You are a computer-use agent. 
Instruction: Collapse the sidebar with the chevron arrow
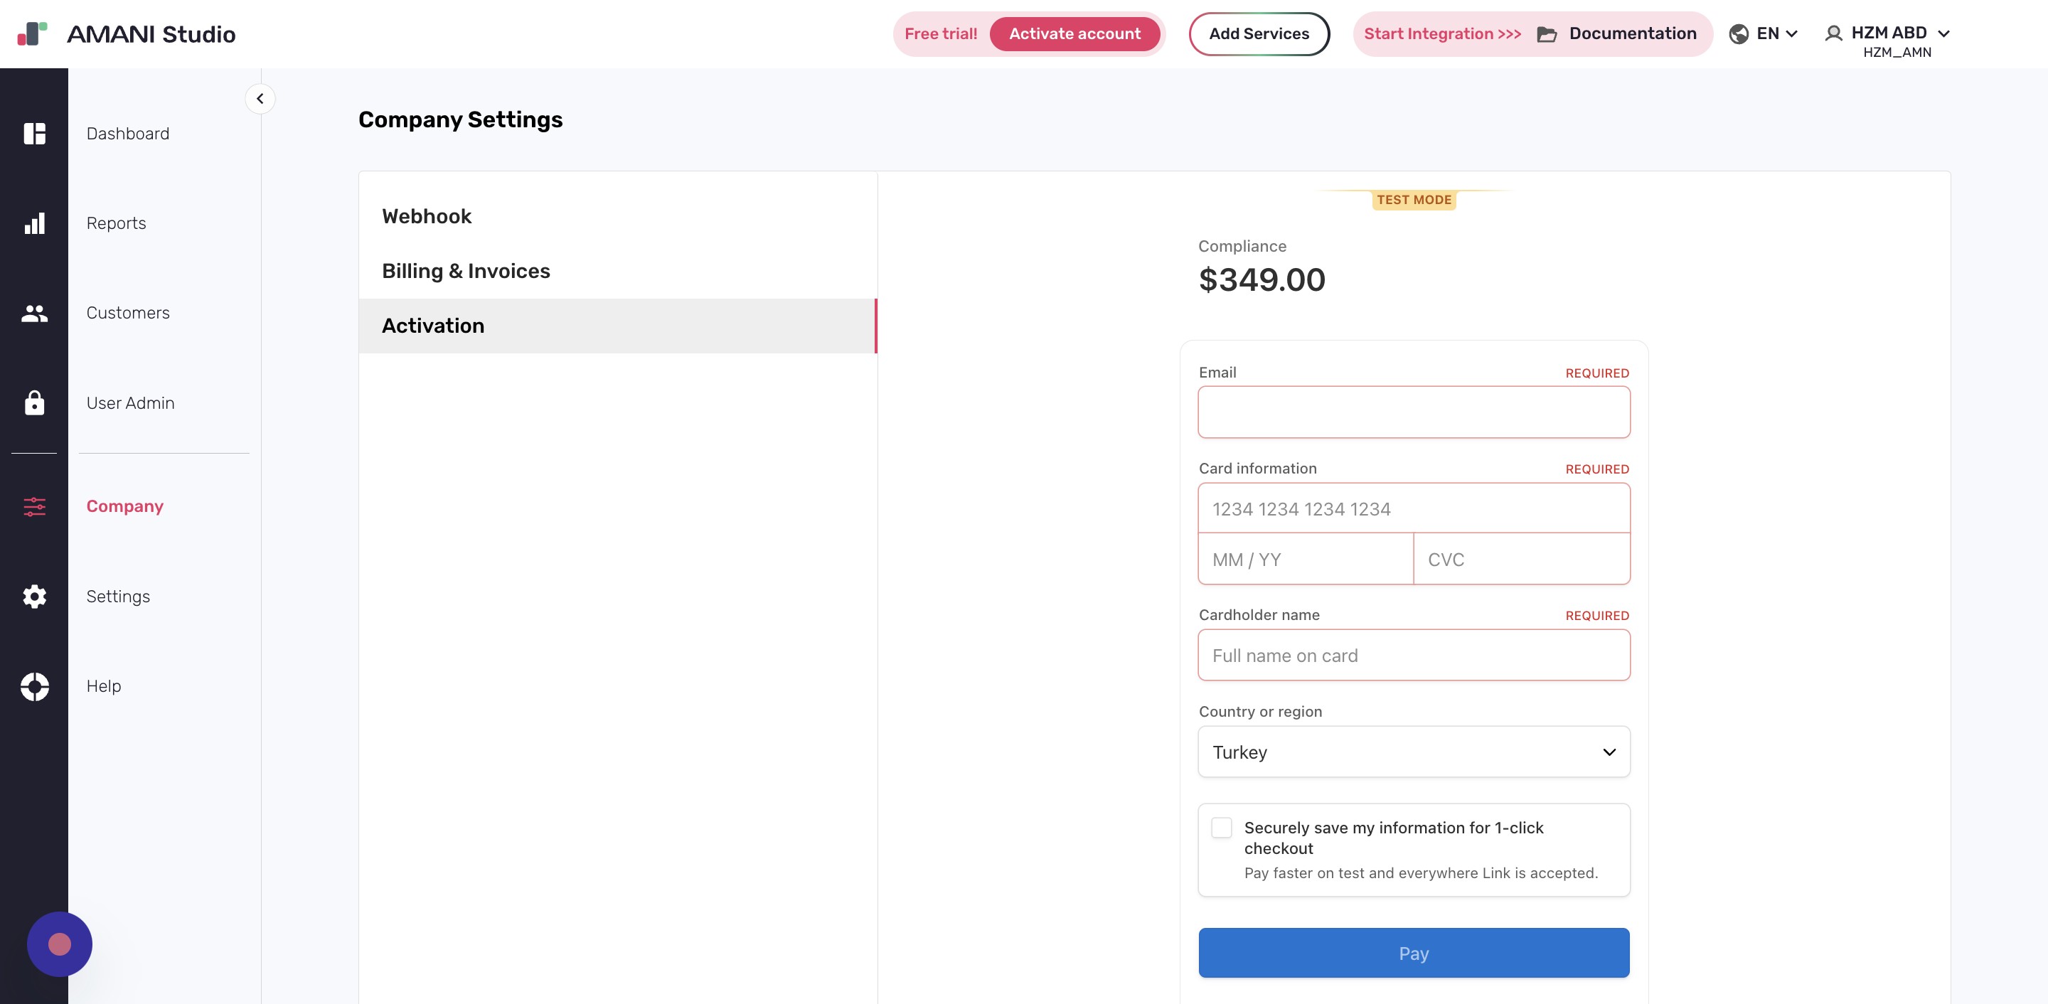pyautogui.click(x=260, y=99)
